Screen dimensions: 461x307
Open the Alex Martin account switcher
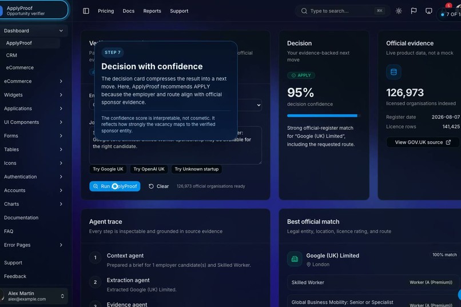34,296
